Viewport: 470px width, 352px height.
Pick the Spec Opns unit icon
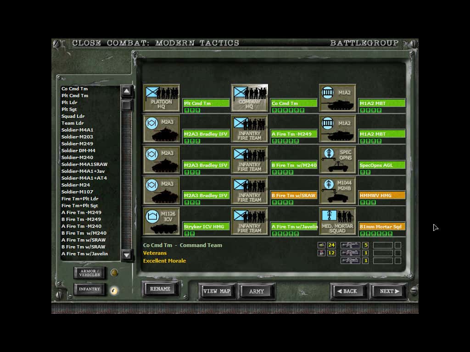click(x=337, y=160)
